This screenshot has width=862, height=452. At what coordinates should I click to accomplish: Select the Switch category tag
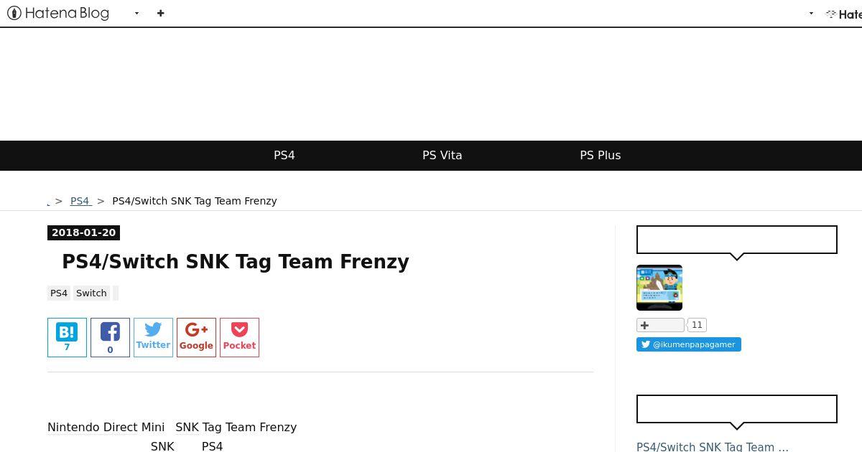pyautogui.click(x=91, y=293)
